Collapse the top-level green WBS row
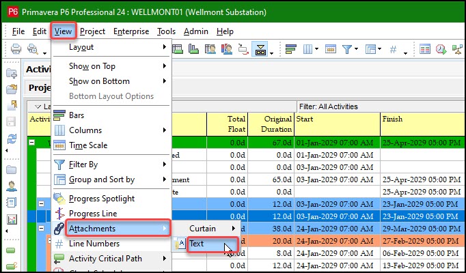Image resolution: width=466 pixels, height=273 pixels. [31, 143]
